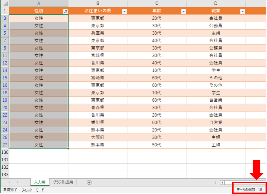
Task: Click the sheet tab bar split handle dots
Action: [x=215, y=183]
